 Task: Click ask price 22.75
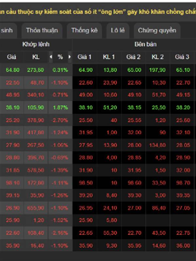pyautogui.click(x=183, y=233)
